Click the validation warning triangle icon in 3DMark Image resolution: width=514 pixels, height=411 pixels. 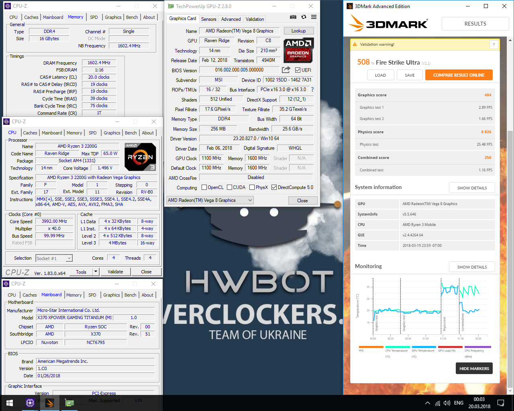(x=355, y=44)
